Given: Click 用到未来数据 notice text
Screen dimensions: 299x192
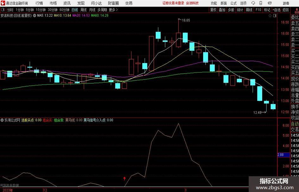Looking at the screenshot, I should (x=9, y=185).
